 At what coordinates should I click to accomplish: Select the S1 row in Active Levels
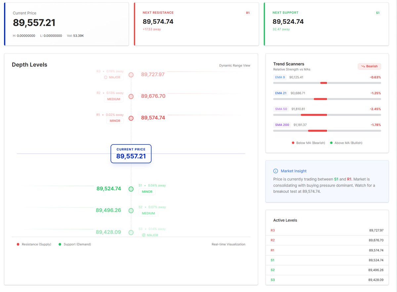coord(327,260)
